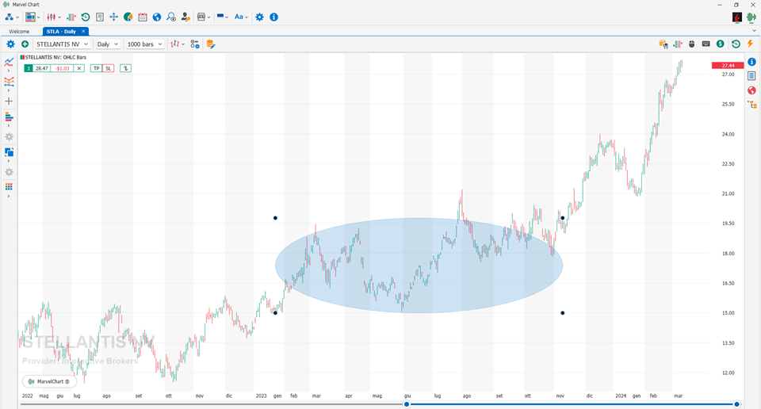The image size is (761, 409).
Task: Click the position quantity 1 button
Action: 29,68
